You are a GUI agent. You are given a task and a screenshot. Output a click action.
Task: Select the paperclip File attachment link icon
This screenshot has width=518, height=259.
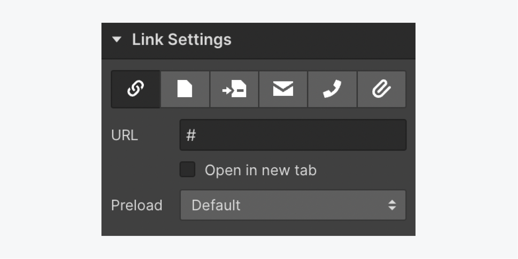coord(381,89)
